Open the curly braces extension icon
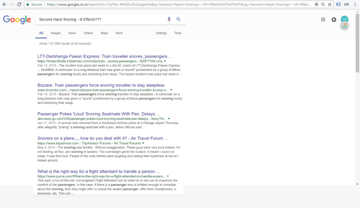The image size is (360, 208). (347, 5)
